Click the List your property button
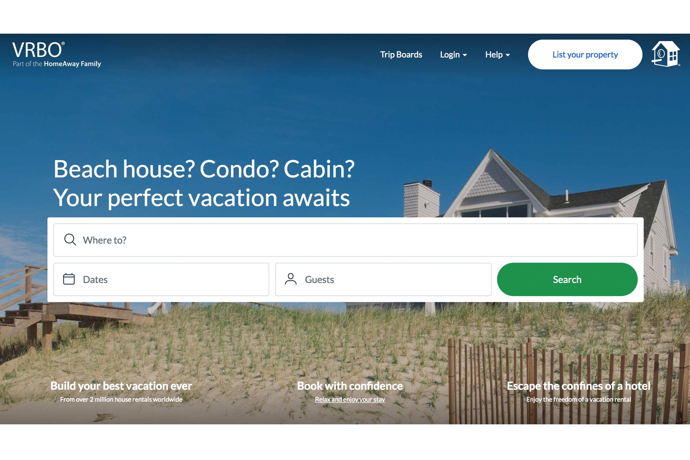 [x=585, y=54]
